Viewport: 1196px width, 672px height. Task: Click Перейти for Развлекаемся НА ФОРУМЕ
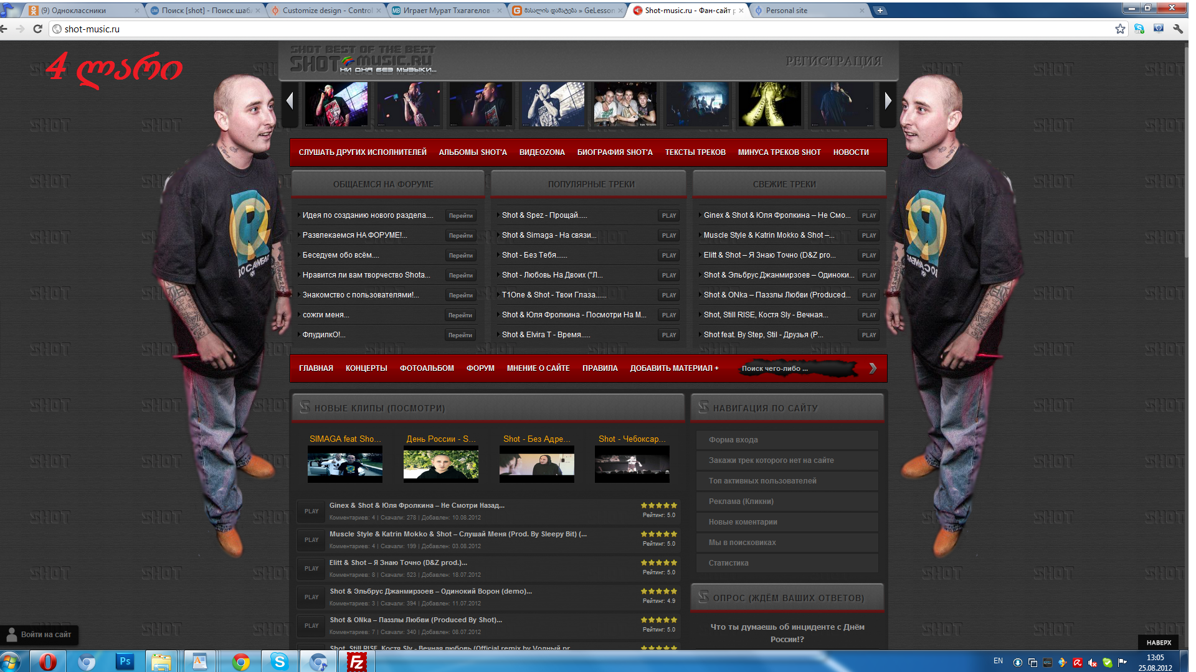tap(460, 235)
